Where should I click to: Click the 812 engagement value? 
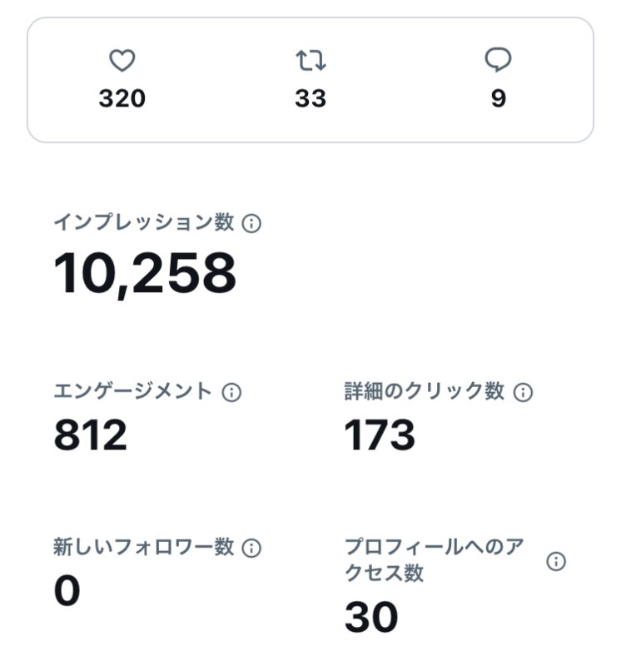pos(91,435)
